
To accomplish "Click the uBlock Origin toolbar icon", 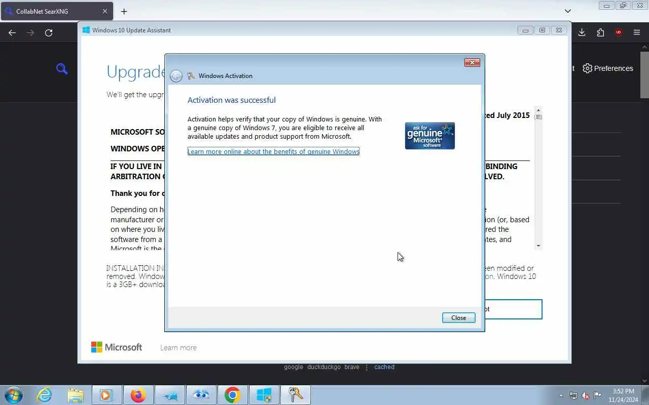I will tap(619, 32).
